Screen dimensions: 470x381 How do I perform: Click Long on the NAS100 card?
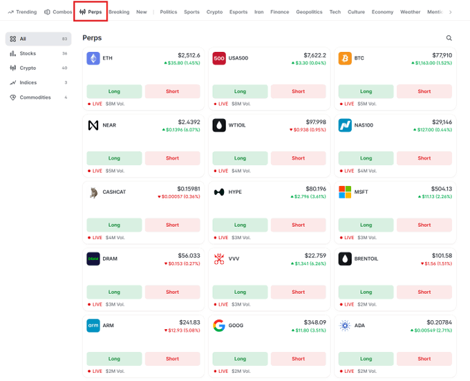(x=366, y=158)
